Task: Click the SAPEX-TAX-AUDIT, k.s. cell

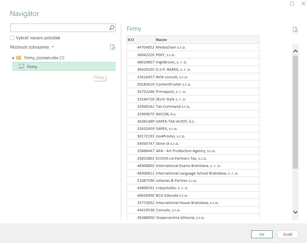Action: click(x=207, y=121)
